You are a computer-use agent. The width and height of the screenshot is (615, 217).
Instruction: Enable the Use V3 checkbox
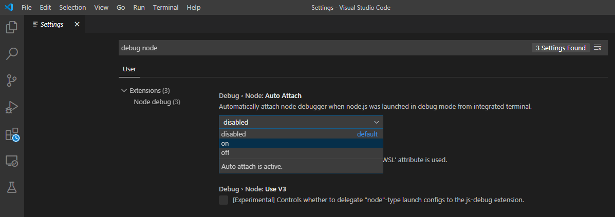(x=223, y=200)
